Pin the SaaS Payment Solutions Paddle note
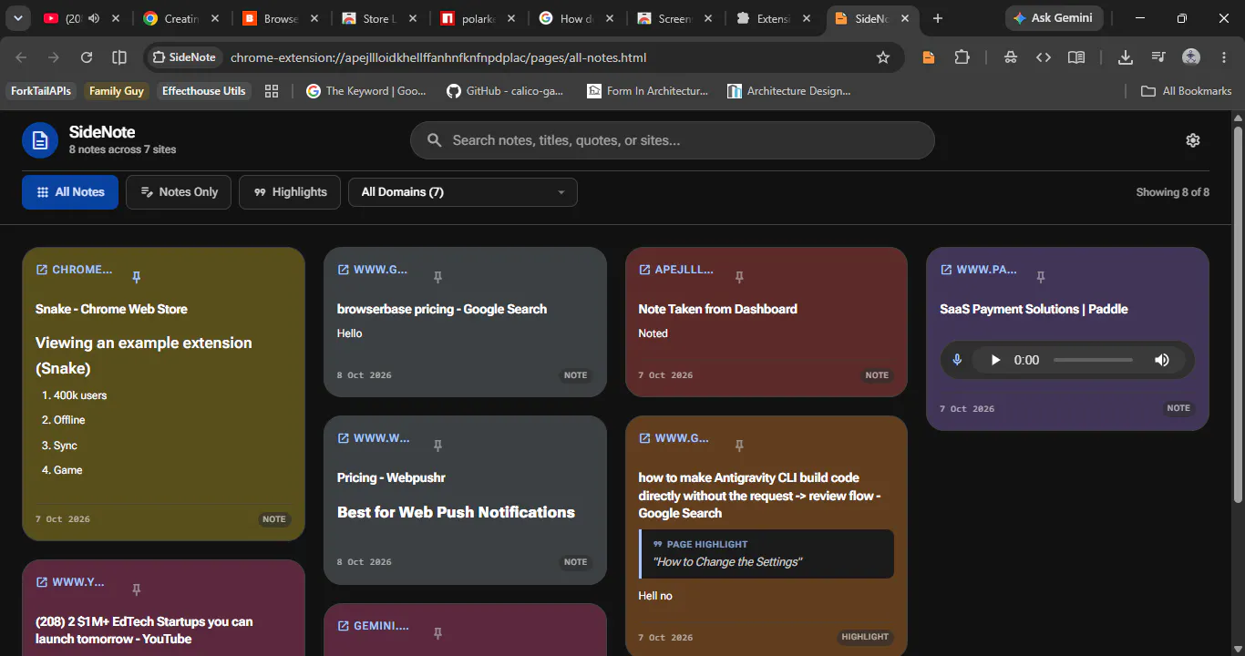 (1040, 277)
